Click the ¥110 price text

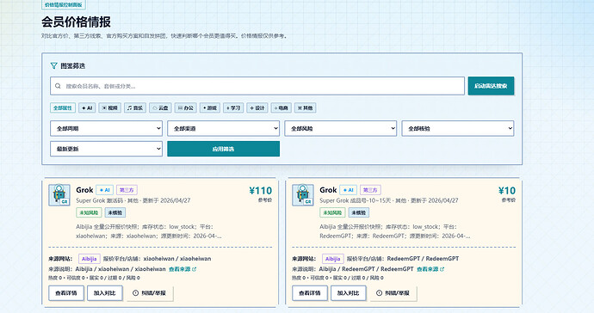(261, 190)
